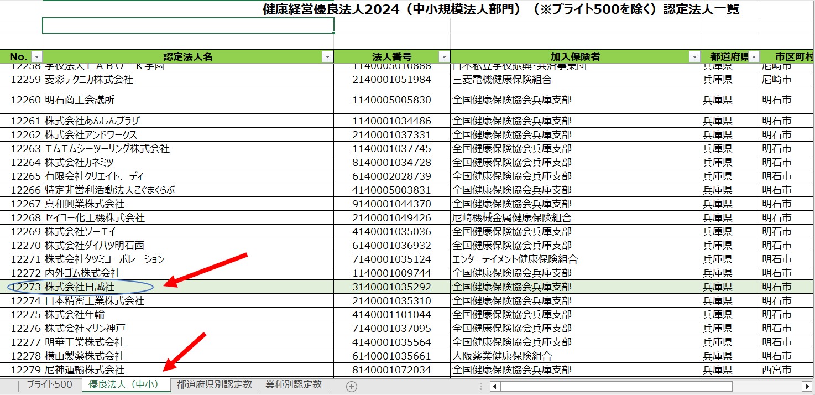
Task: Select the 西宮市 city cell
Action: click(x=787, y=370)
